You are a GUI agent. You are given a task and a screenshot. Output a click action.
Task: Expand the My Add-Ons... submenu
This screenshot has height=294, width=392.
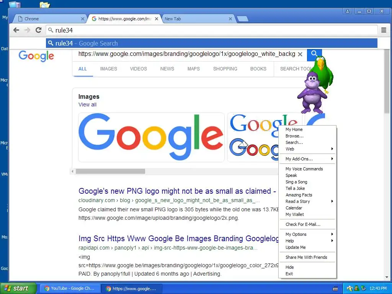[307, 159]
